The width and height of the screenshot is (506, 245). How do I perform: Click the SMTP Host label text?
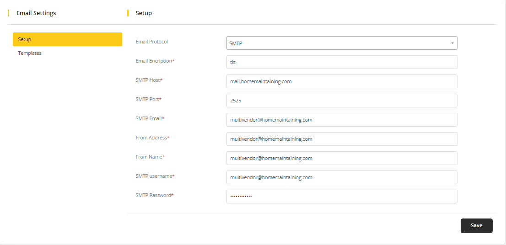(x=149, y=80)
